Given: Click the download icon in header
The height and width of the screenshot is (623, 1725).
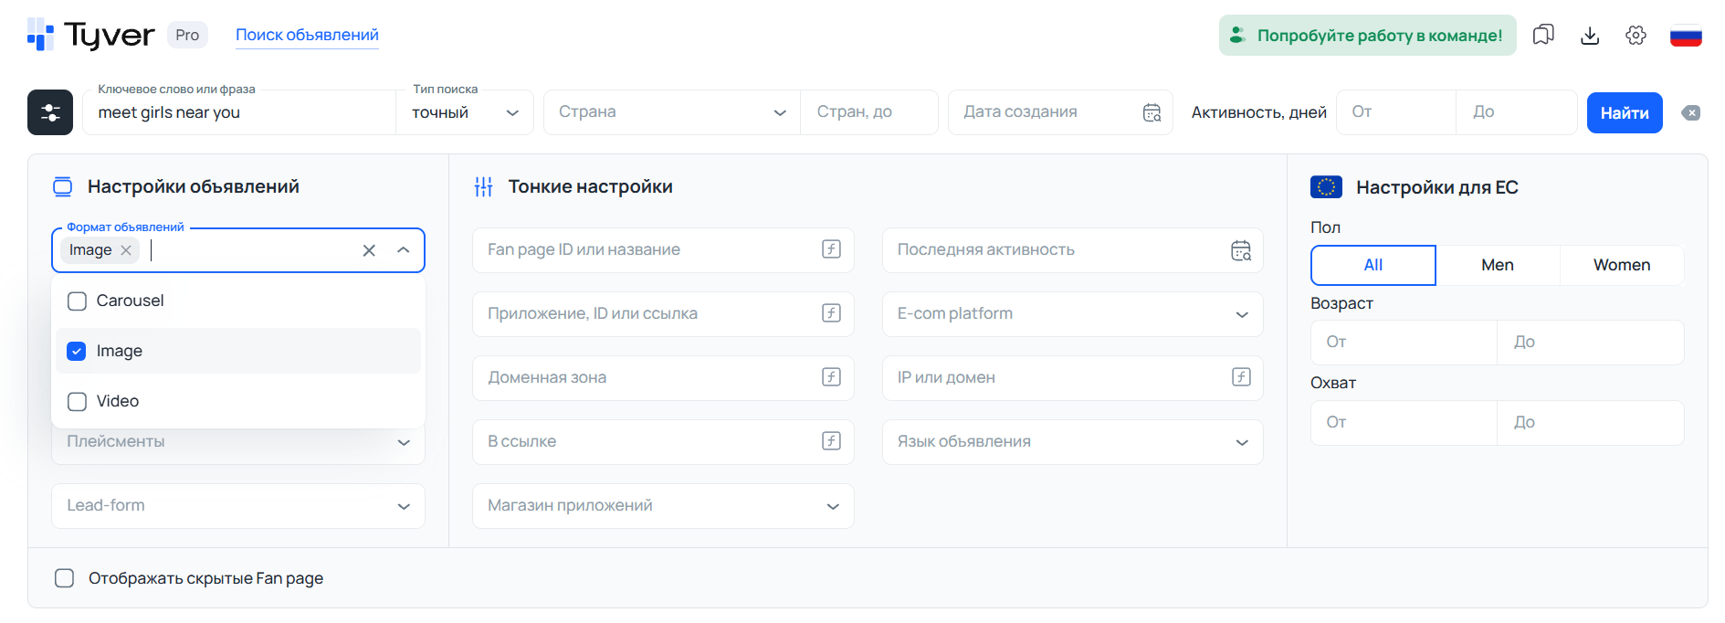Looking at the screenshot, I should (1590, 35).
